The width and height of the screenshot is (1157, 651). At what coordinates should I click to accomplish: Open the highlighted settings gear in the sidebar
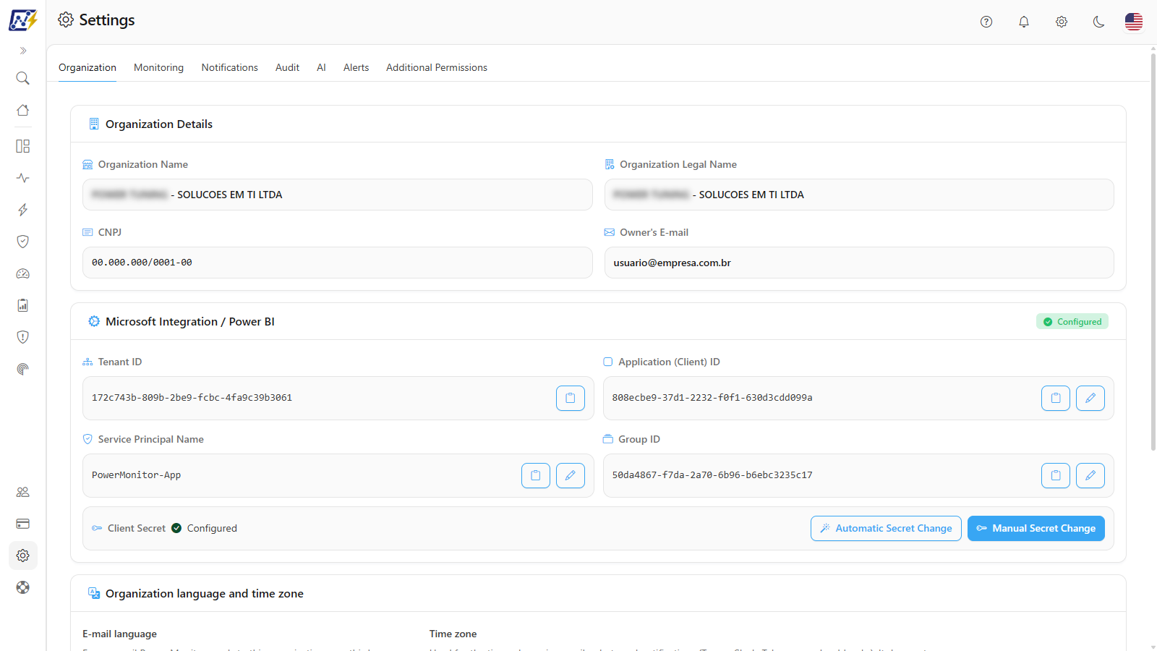click(23, 556)
